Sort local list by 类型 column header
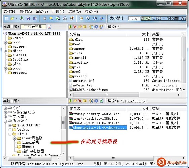The image size is (189, 168). pyautogui.click(x=168, y=109)
